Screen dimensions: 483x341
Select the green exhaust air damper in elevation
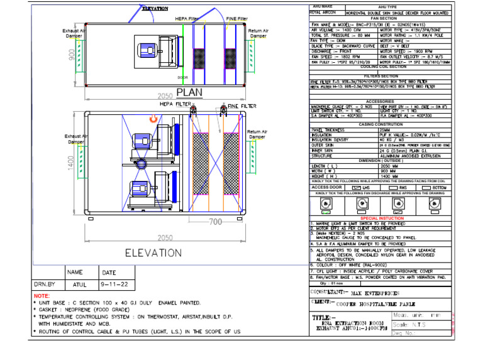pos(81,162)
